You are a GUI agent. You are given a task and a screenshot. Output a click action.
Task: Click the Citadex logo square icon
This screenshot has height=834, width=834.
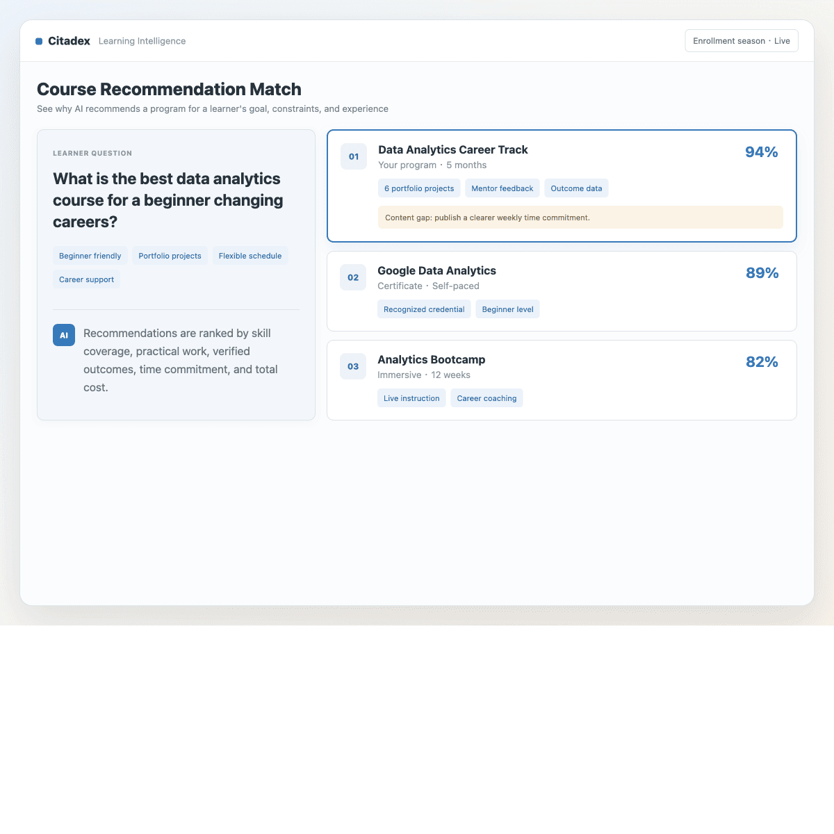tap(39, 42)
